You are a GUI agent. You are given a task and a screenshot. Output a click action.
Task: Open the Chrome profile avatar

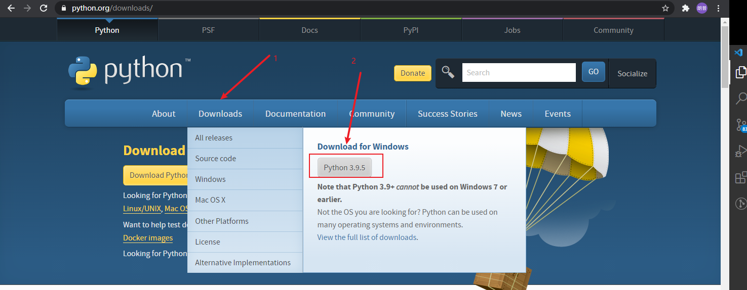pos(702,8)
